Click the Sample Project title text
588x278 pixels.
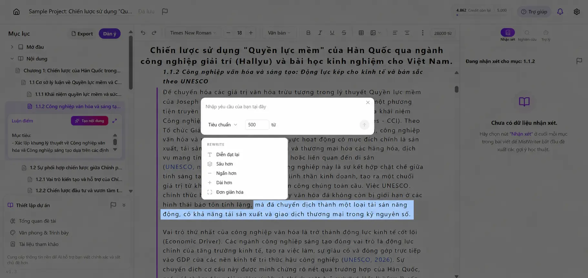[x=80, y=11]
